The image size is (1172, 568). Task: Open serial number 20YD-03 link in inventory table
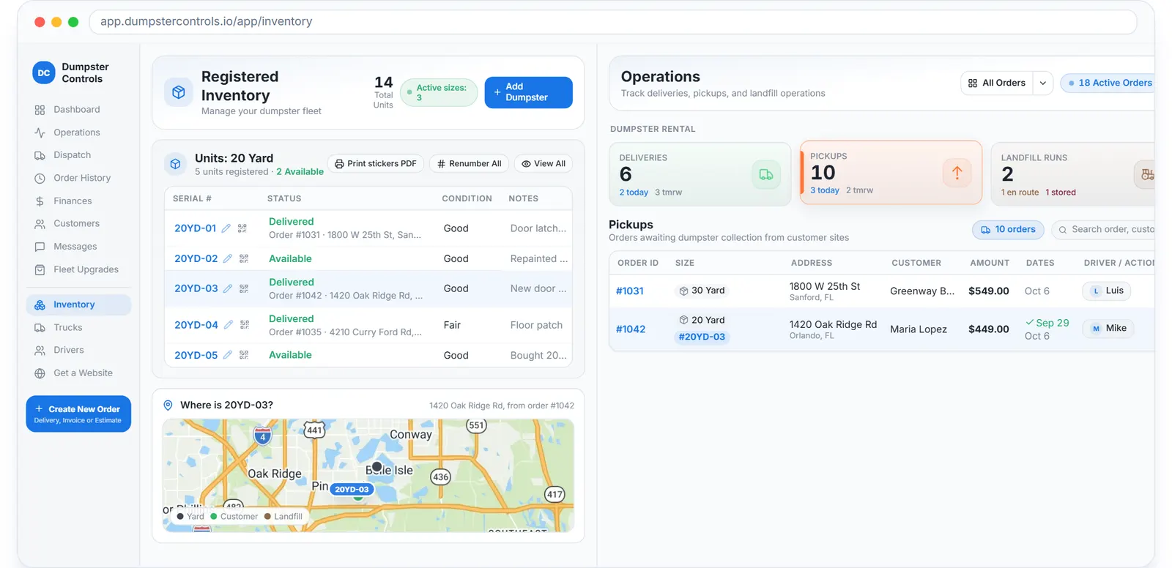click(196, 288)
